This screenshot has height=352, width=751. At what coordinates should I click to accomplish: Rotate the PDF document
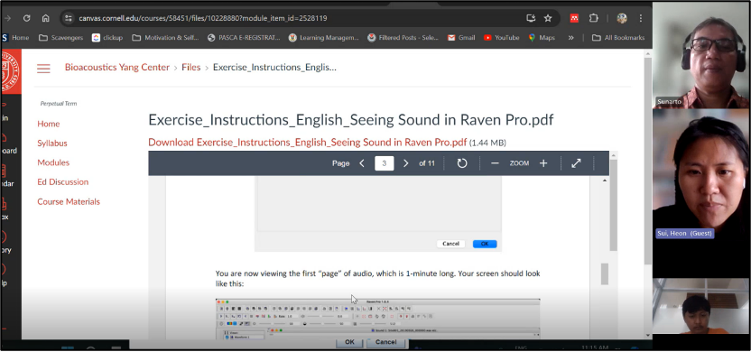[x=462, y=163]
